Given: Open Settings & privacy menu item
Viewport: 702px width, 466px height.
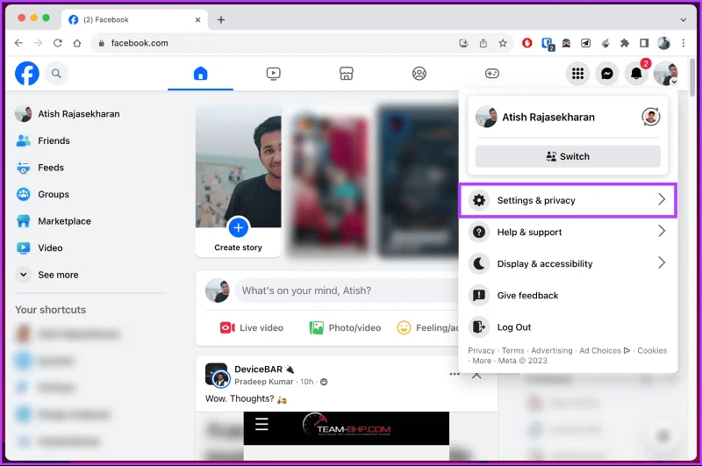Looking at the screenshot, I should click(568, 200).
